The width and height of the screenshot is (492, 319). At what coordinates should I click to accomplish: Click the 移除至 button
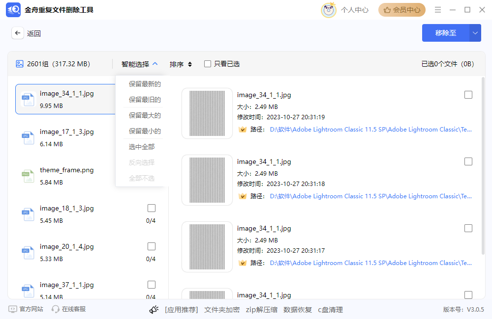point(446,33)
